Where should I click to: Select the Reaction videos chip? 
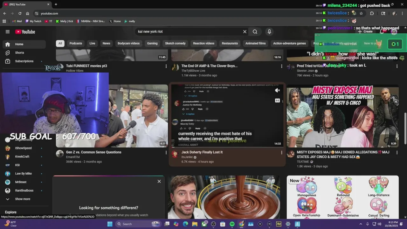pyautogui.click(x=203, y=43)
